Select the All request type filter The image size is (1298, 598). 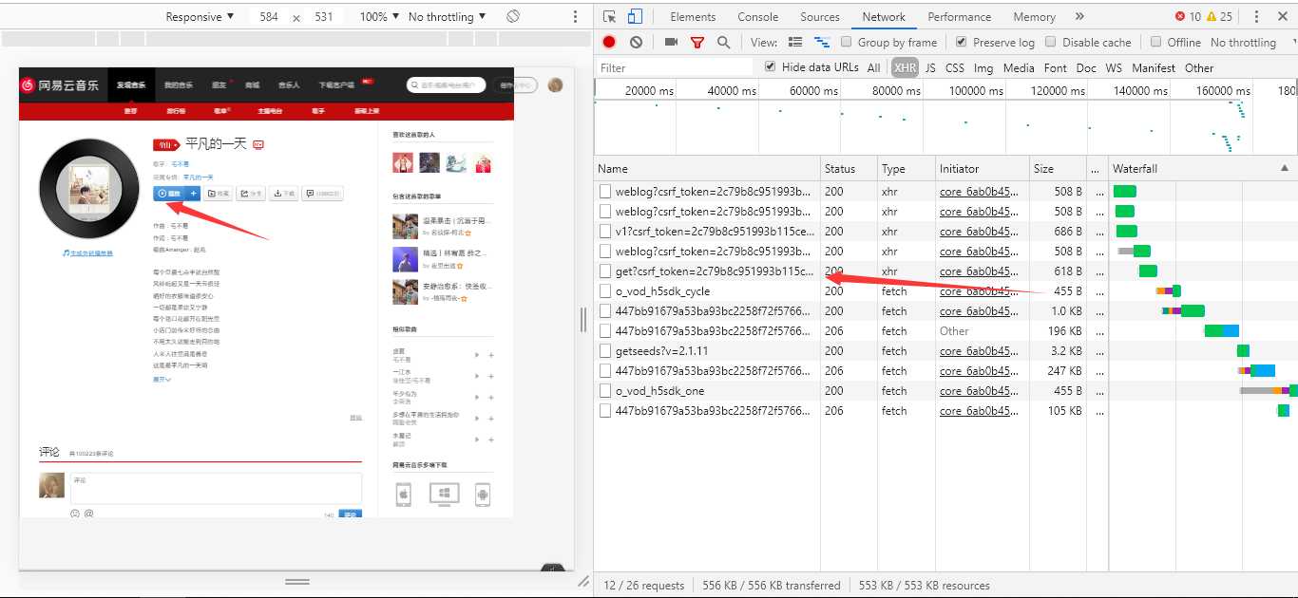[x=874, y=68]
